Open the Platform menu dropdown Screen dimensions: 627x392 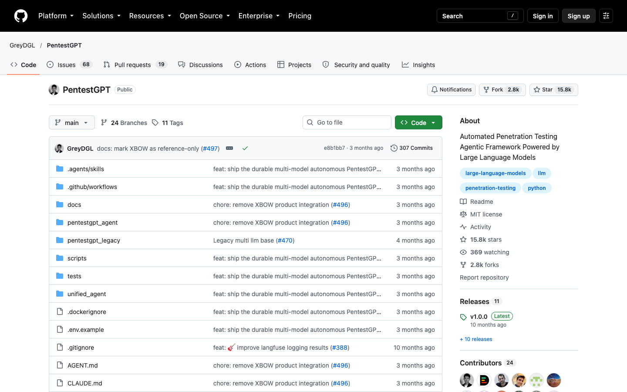click(56, 16)
